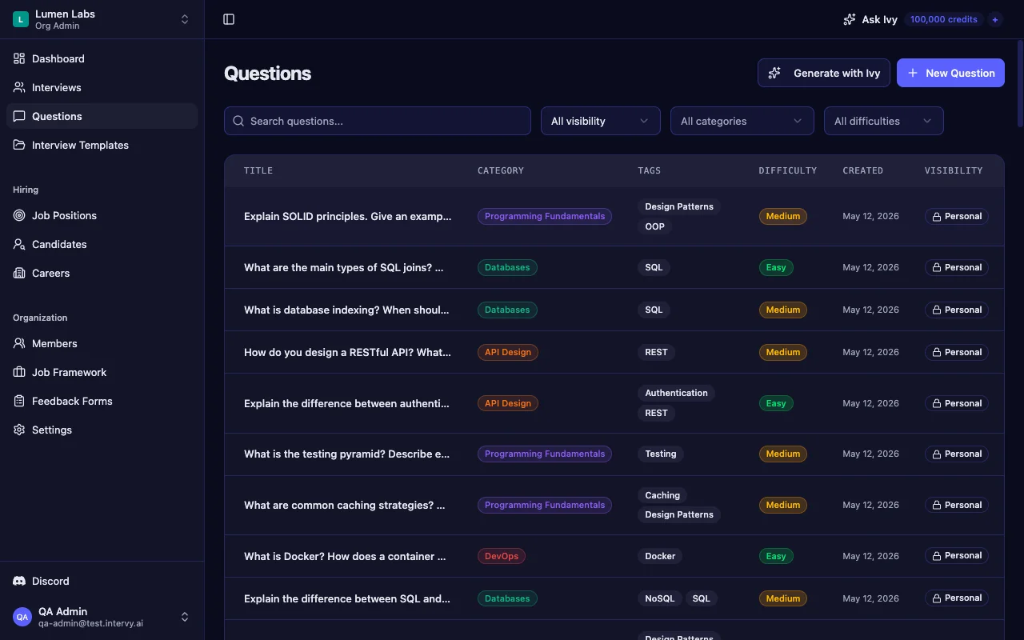Click the lock icon on the testing pyramid row
The image size is (1024, 640).
936,454
